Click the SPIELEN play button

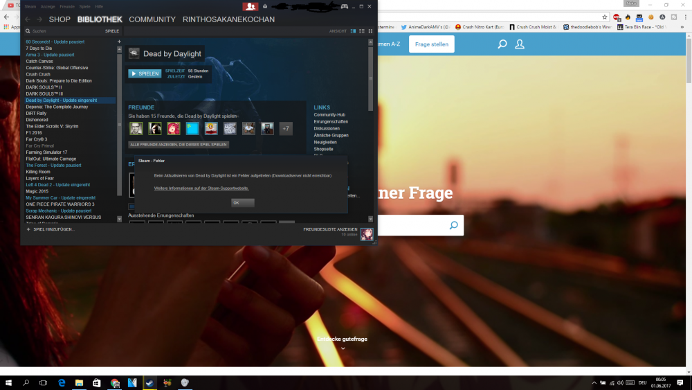pos(145,73)
